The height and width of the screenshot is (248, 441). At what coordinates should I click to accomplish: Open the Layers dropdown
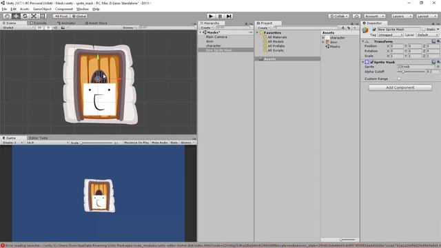coord(402,17)
